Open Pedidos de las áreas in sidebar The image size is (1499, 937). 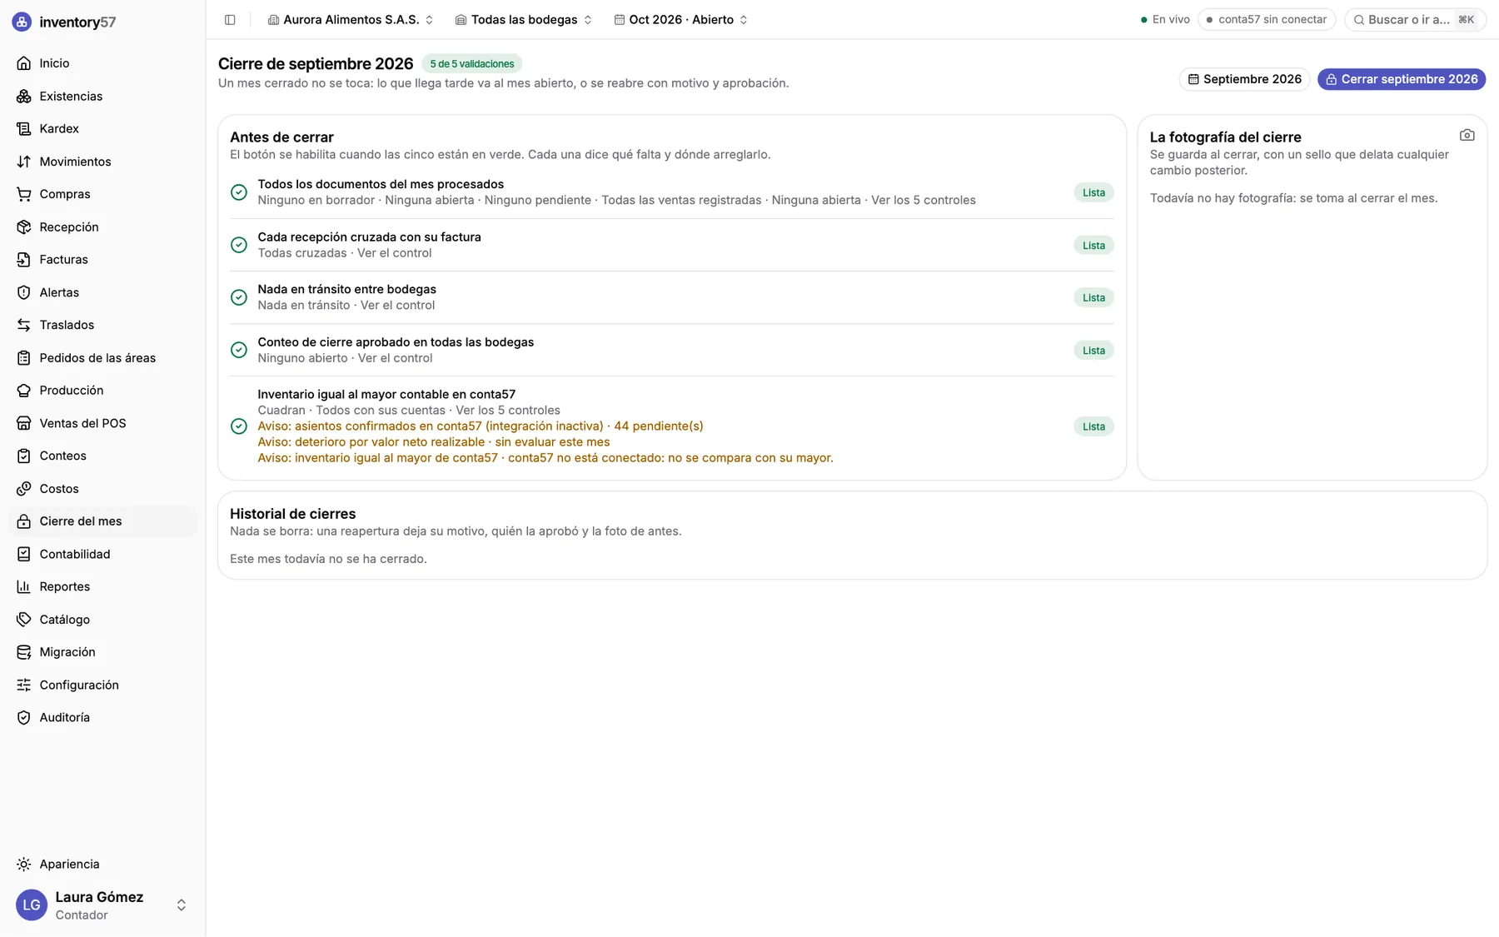click(x=102, y=358)
